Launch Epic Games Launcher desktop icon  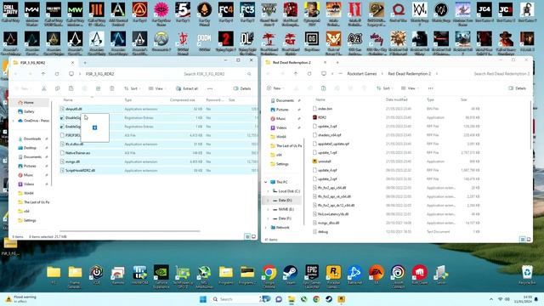312,276
